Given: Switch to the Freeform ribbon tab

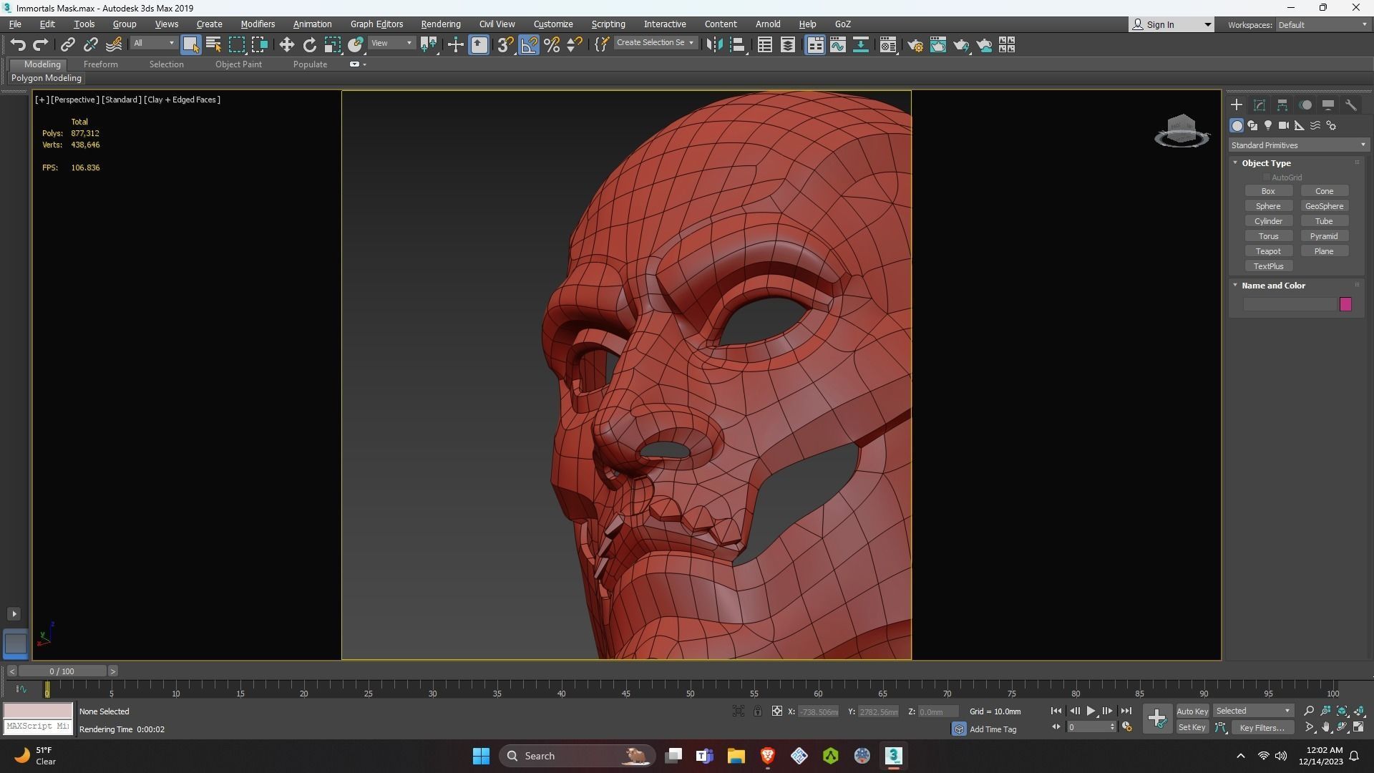Looking at the screenshot, I should 101,64.
